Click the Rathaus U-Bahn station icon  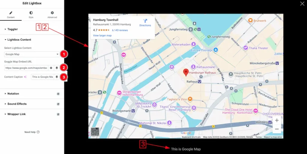tap(200, 82)
